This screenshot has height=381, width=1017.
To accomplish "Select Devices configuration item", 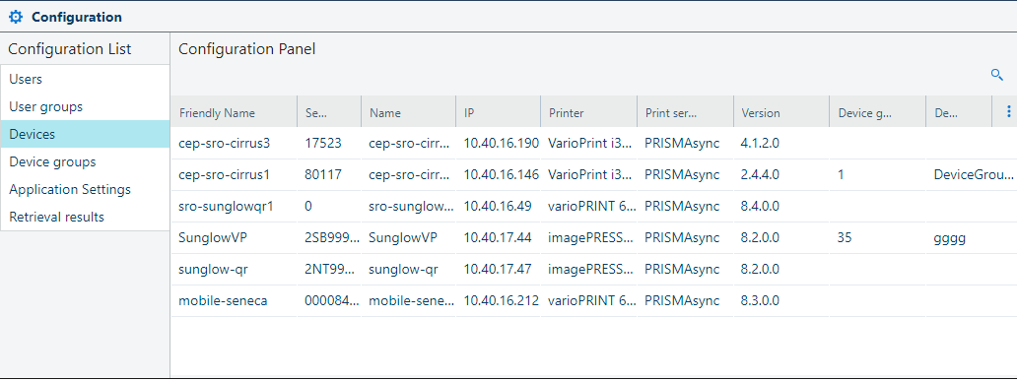I will pyautogui.click(x=85, y=134).
